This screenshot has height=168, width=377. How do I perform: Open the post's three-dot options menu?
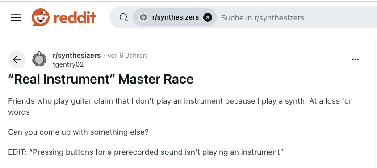coord(356,60)
